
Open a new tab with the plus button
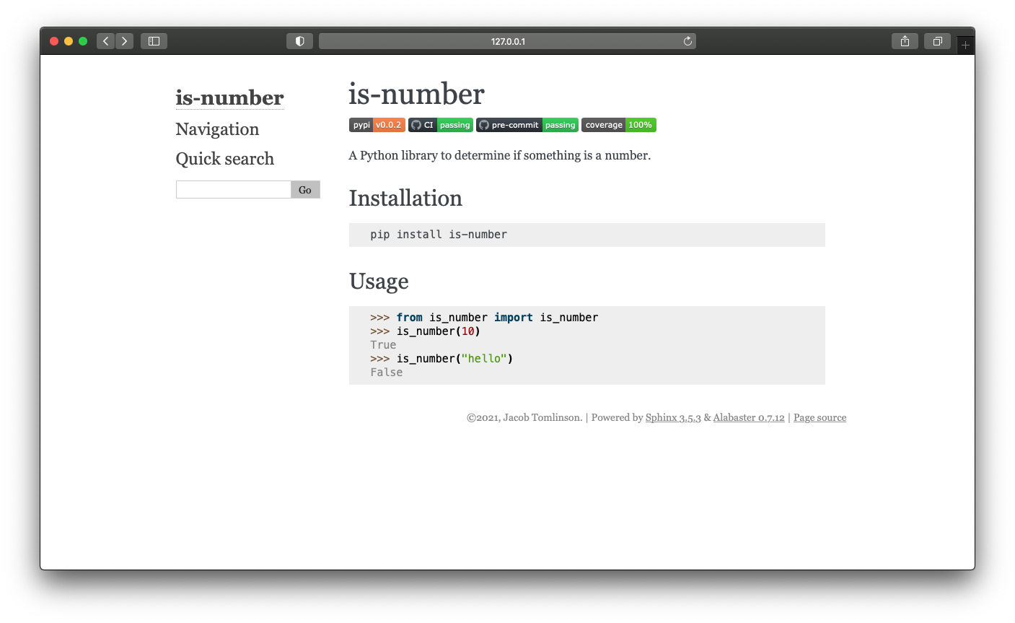point(965,43)
